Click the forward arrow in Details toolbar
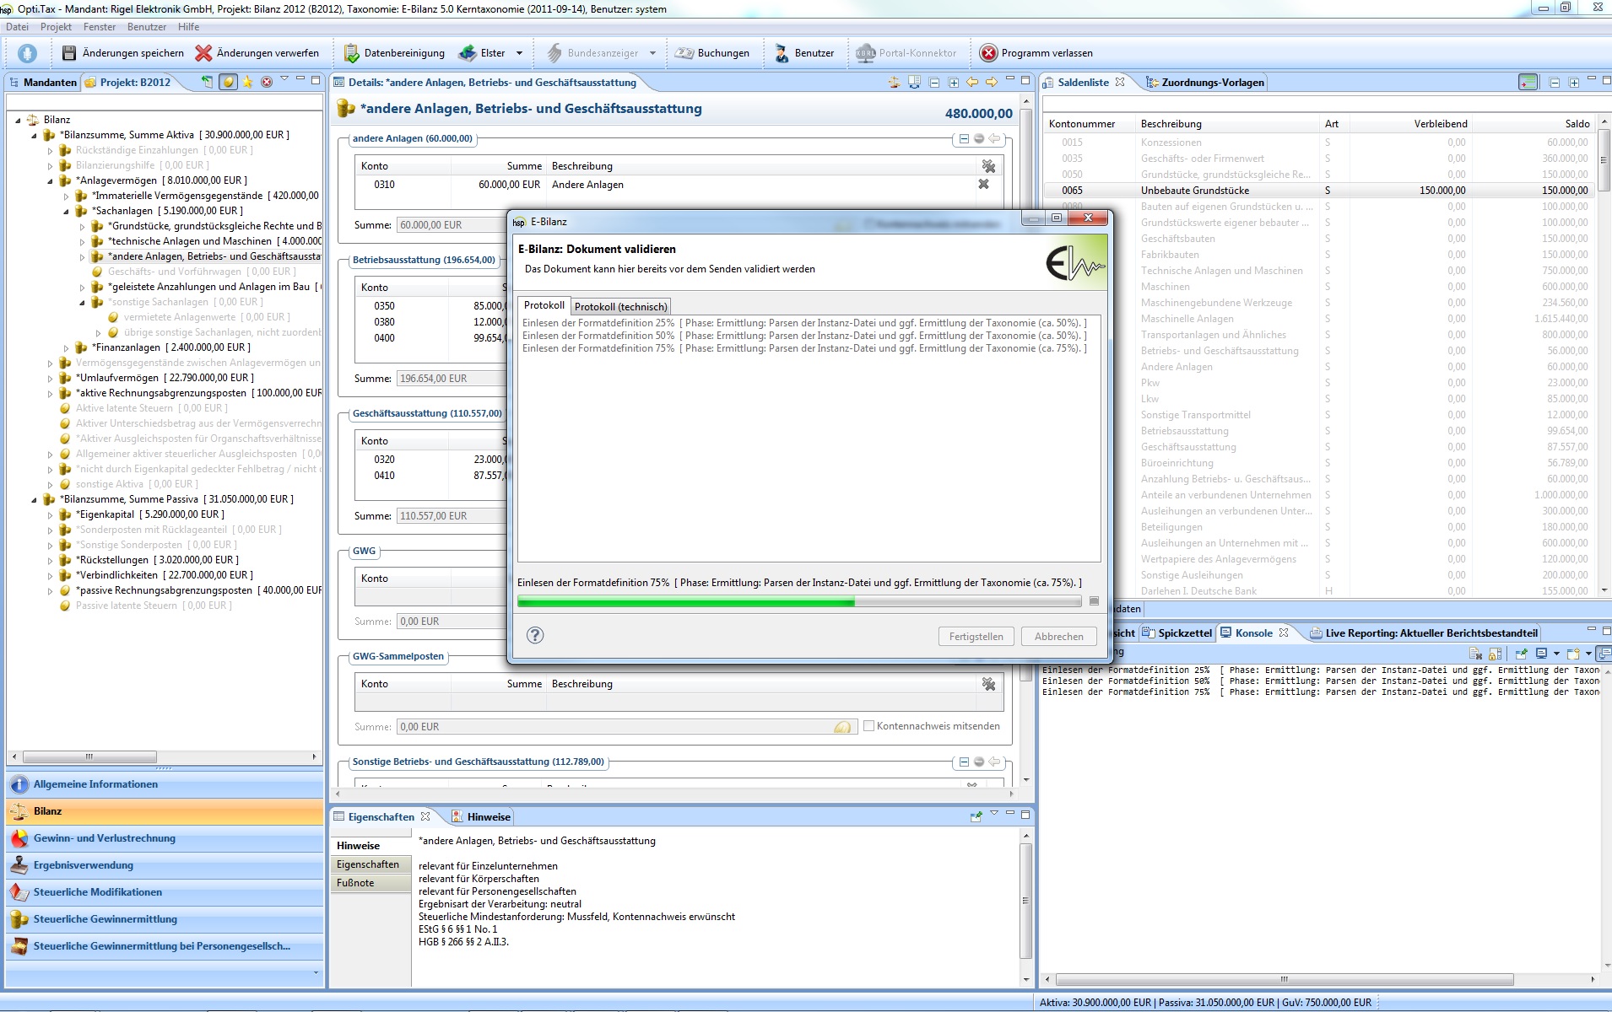The width and height of the screenshot is (1612, 1012). coord(992,82)
